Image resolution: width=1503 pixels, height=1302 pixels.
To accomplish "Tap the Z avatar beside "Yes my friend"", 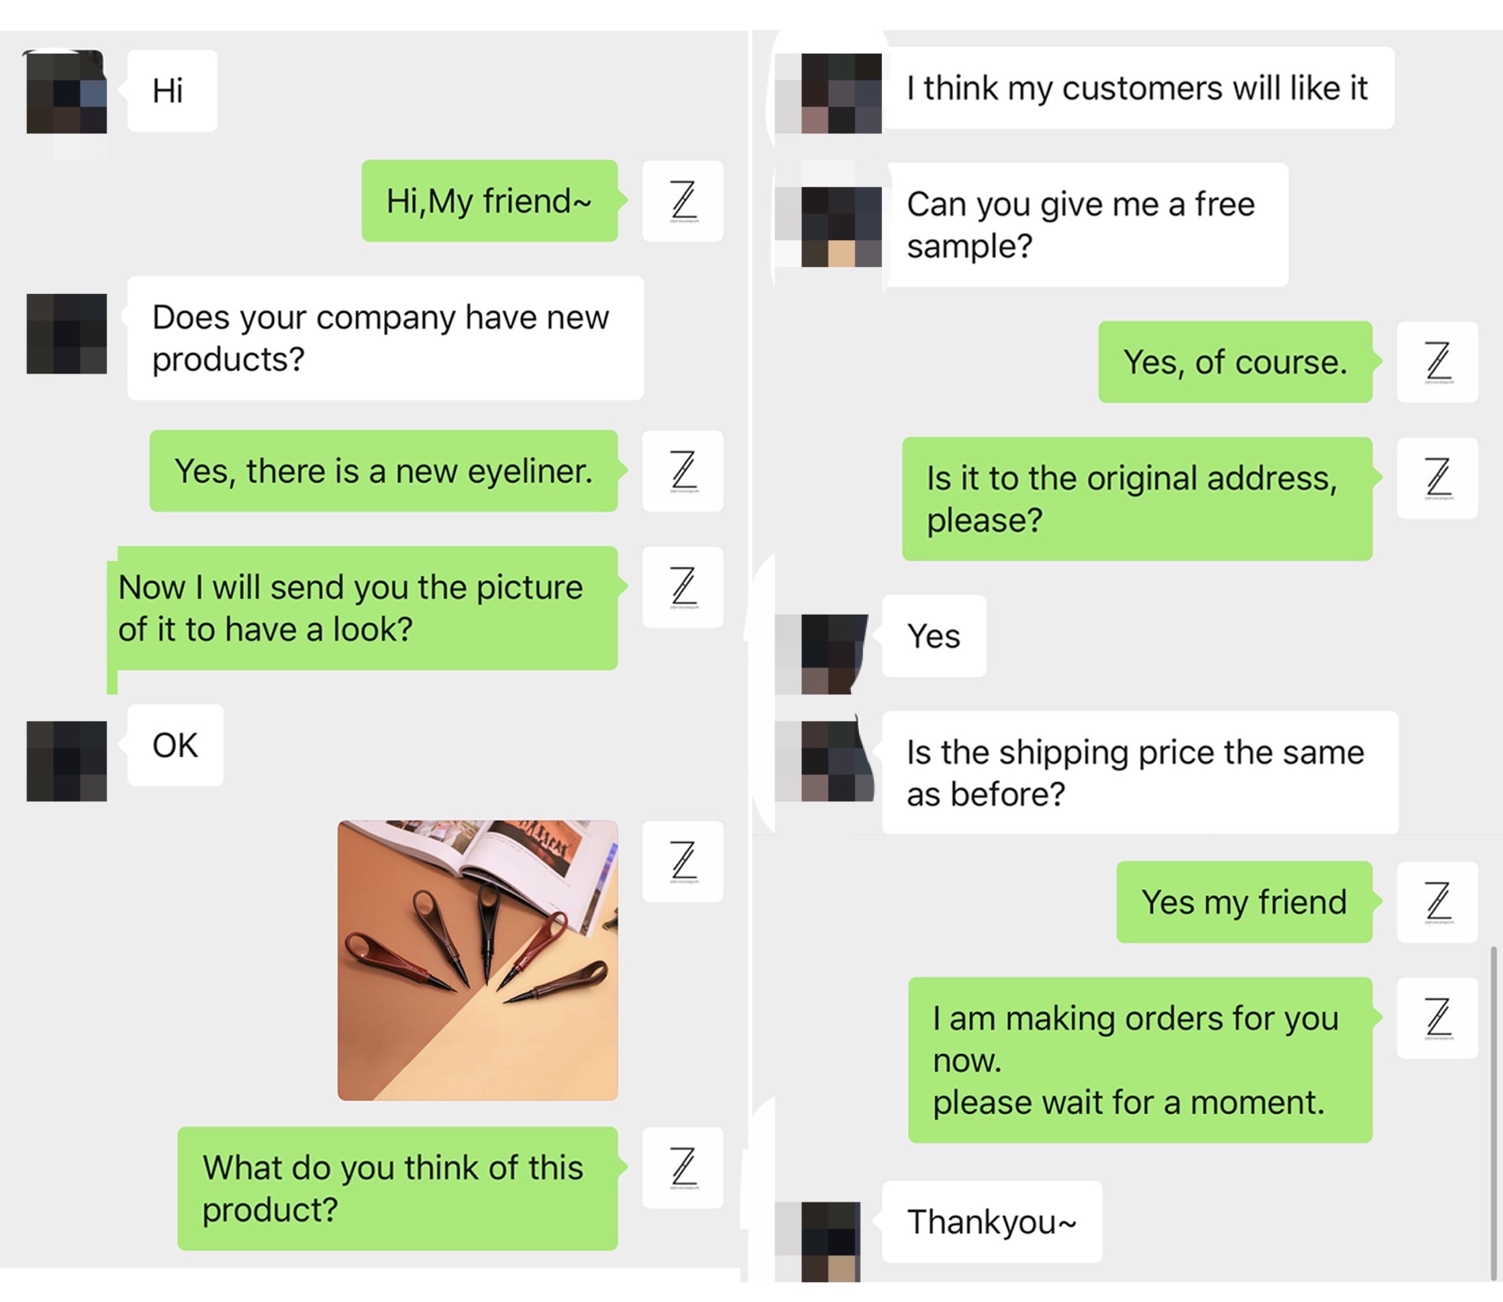I will coord(1437,901).
